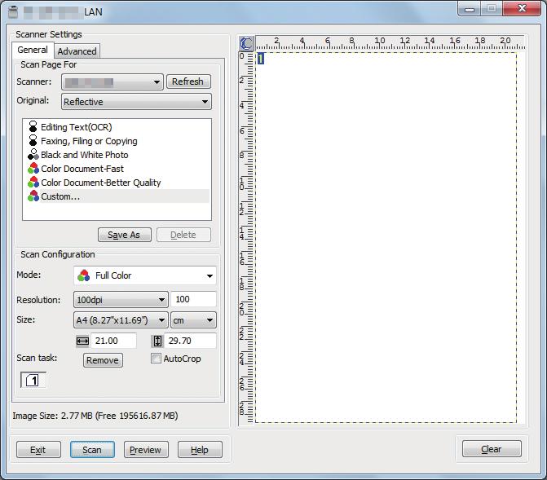Select Faxing, Filing or Copying preset
The height and width of the screenshot is (480, 547).
tap(89, 141)
